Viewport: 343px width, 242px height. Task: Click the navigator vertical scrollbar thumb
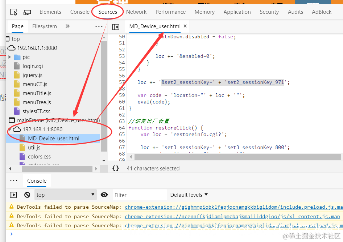[104, 96]
